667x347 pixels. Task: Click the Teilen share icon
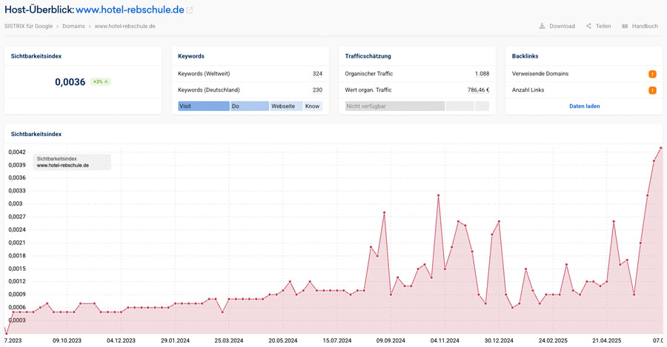tap(588, 26)
